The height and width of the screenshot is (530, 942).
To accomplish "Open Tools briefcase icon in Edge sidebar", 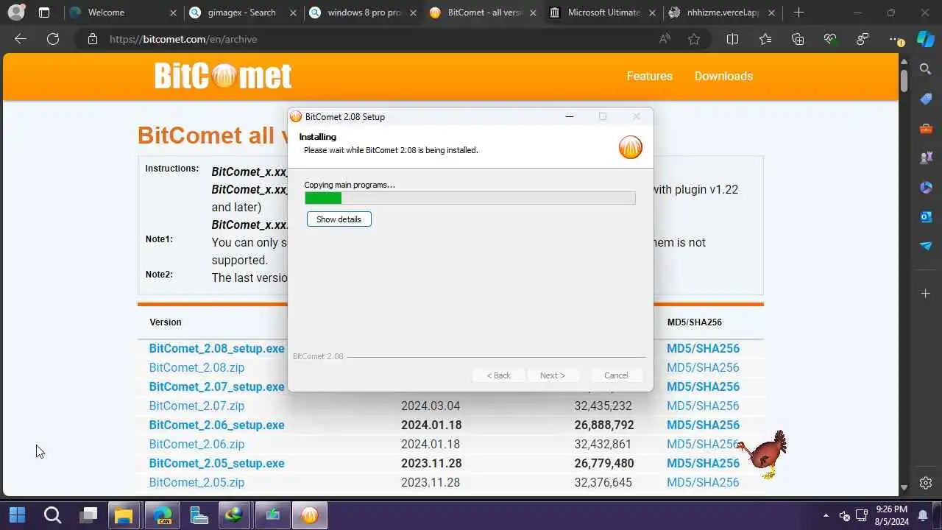I will [x=926, y=129].
